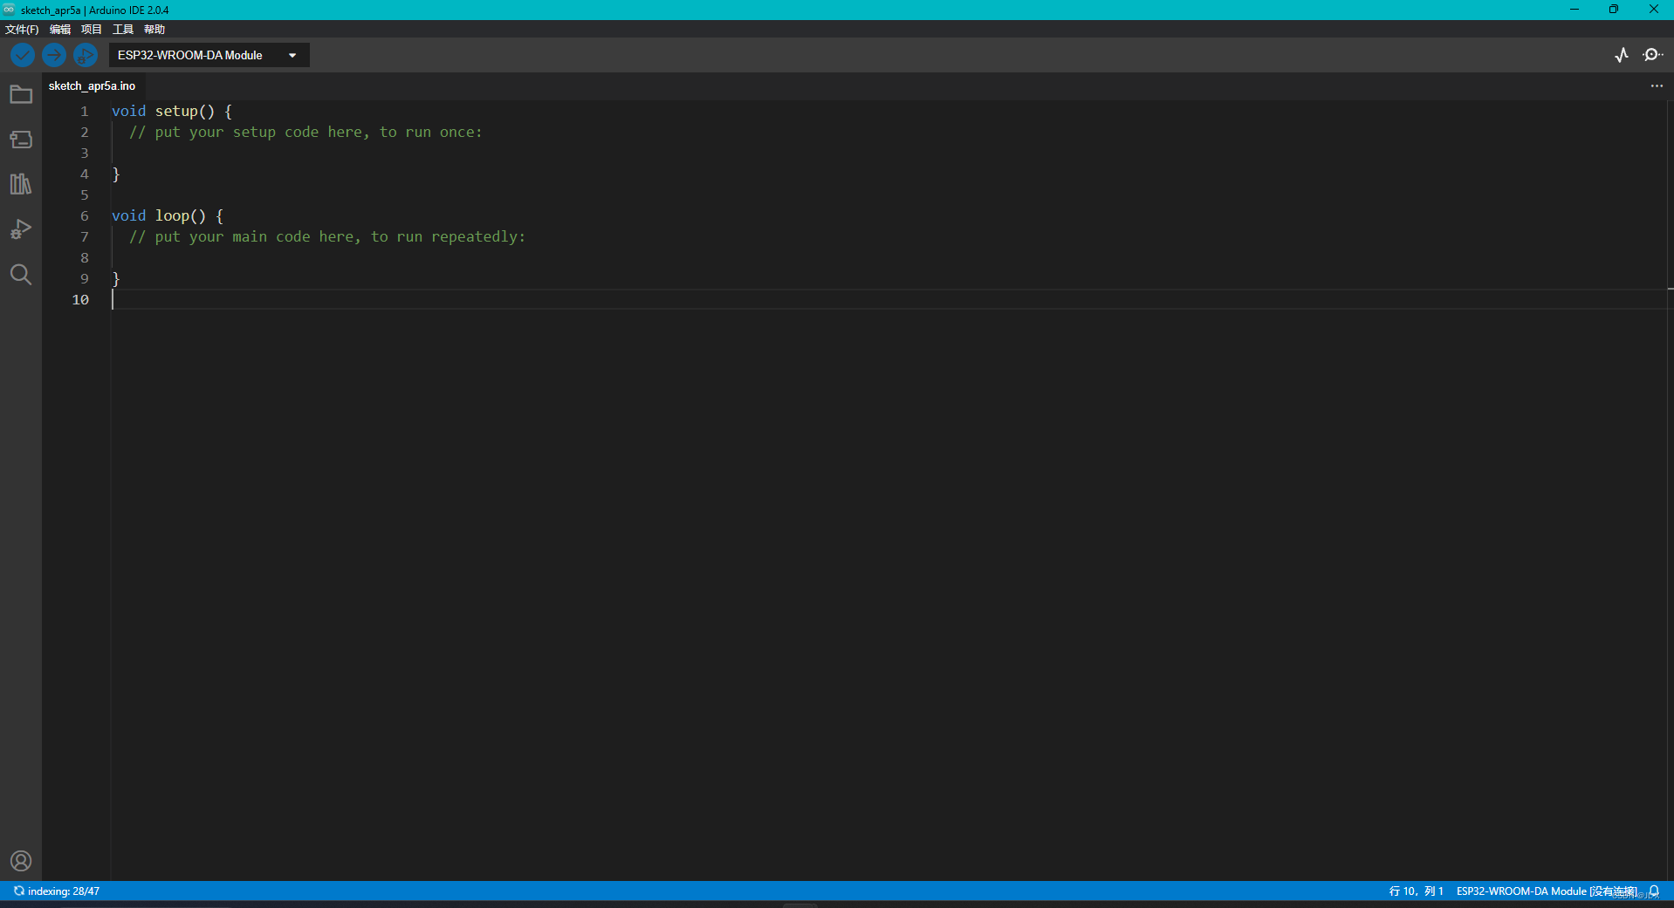
Task: Open the Serial Plotter icon
Action: 1622,55
